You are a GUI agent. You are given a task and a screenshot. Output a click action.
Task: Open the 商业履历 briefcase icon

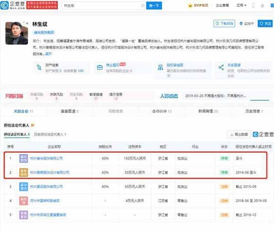(100, 67)
